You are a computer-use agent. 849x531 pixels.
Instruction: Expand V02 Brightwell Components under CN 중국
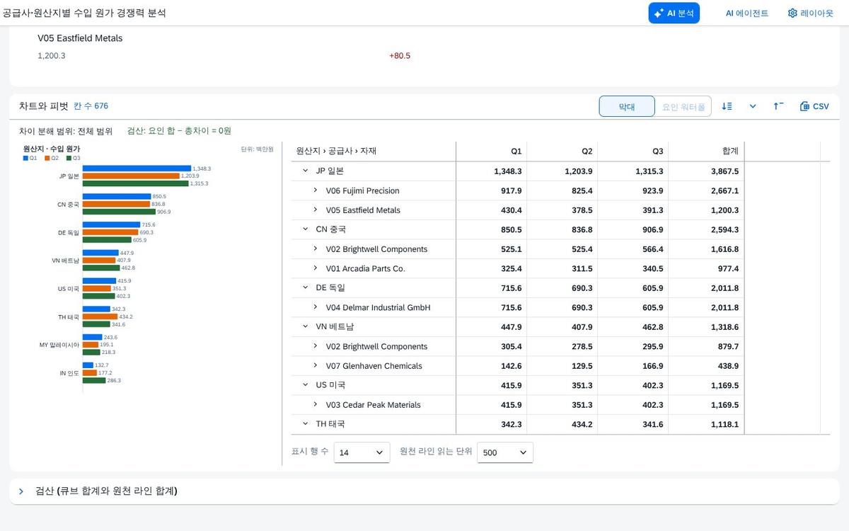pos(316,249)
